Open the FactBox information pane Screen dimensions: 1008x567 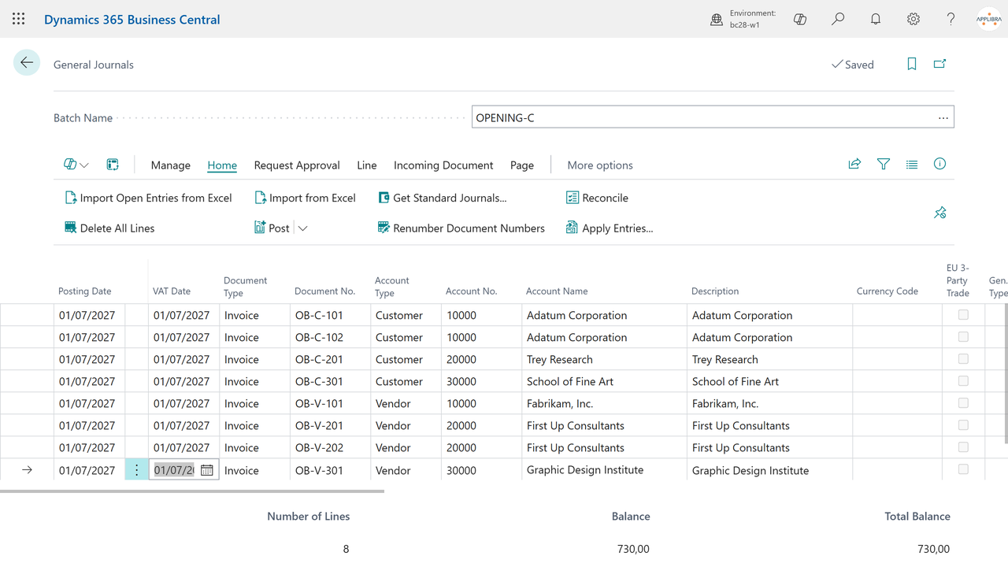(939, 164)
